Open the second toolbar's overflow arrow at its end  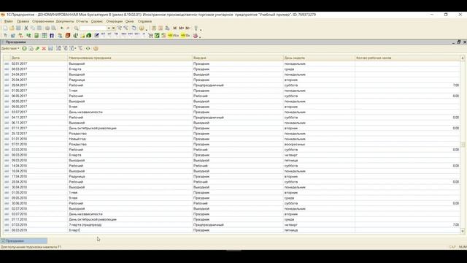[x=200, y=37]
